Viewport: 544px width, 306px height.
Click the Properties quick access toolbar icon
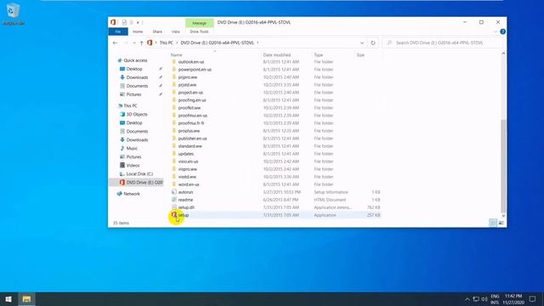[124, 23]
